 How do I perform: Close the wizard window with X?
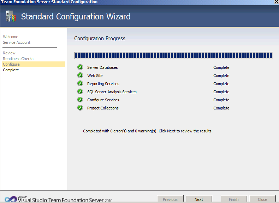pyautogui.click(x=276, y=2)
